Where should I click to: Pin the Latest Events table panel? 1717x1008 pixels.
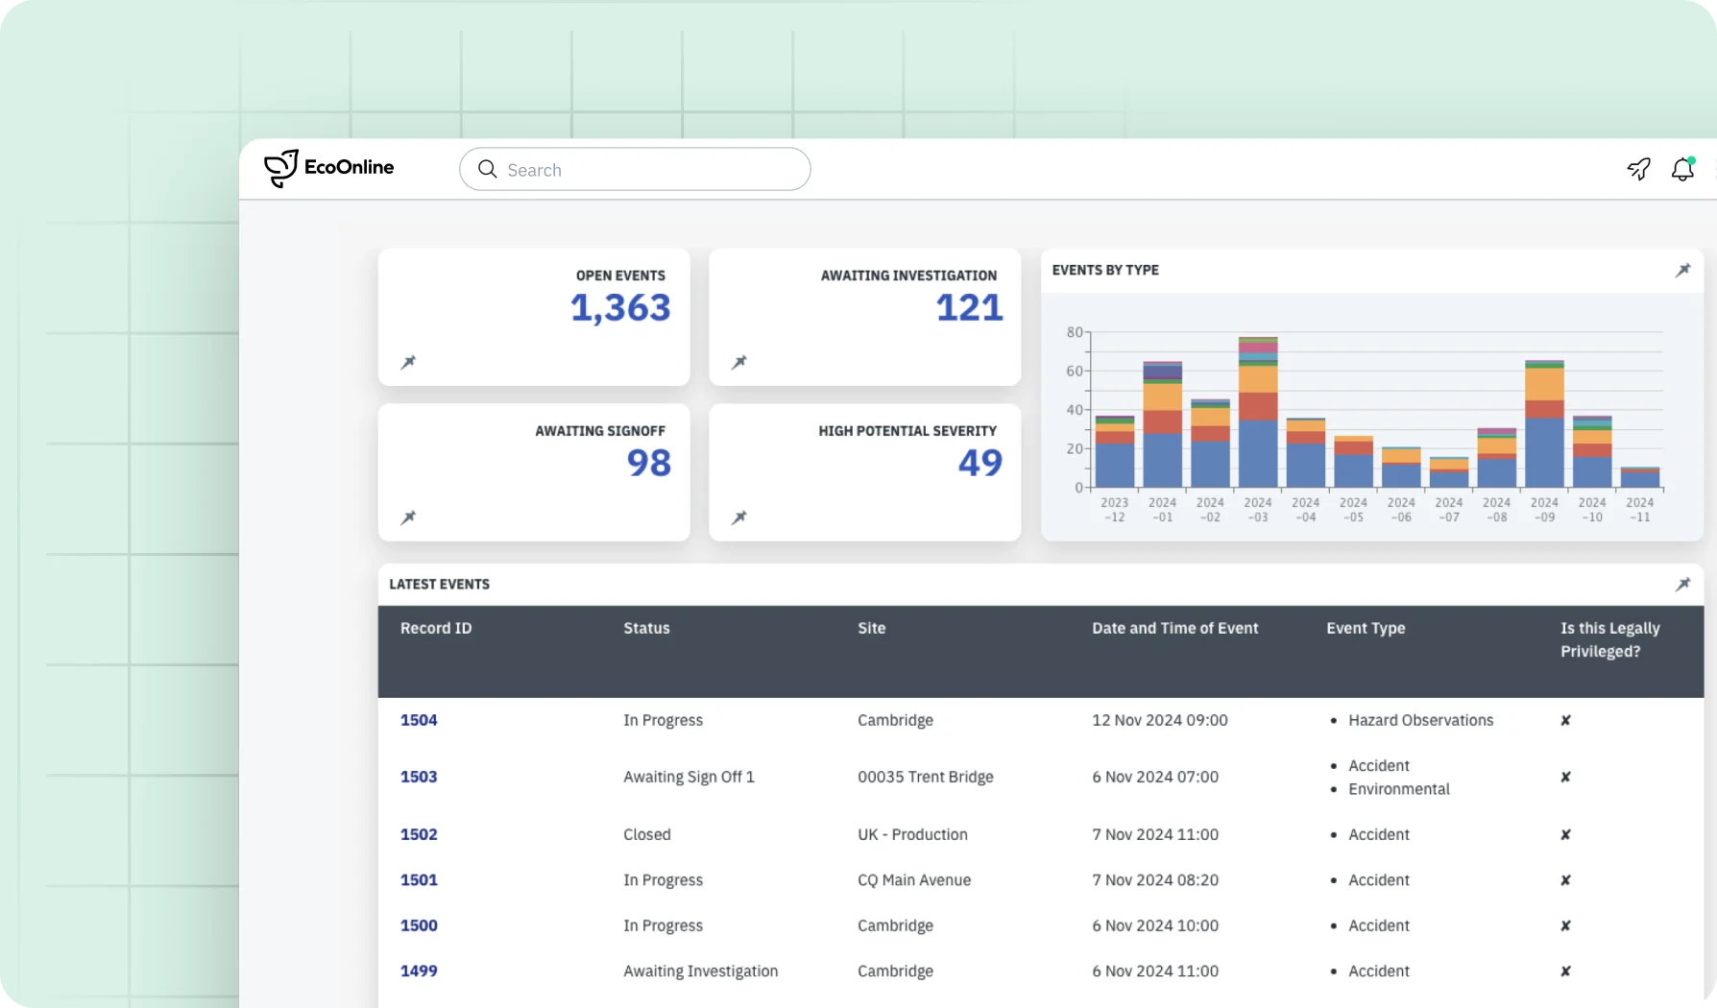pos(1682,584)
